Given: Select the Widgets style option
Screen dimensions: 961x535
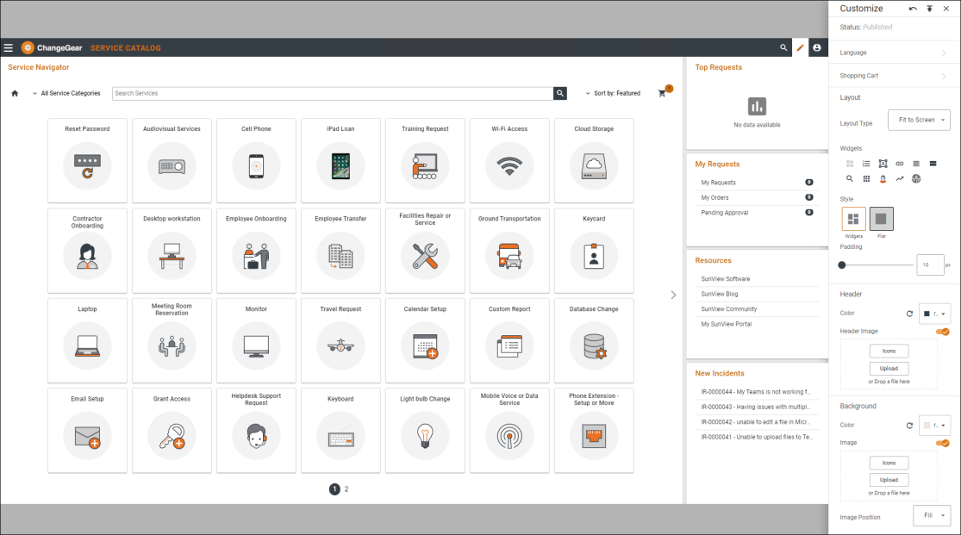Looking at the screenshot, I should point(853,219).
